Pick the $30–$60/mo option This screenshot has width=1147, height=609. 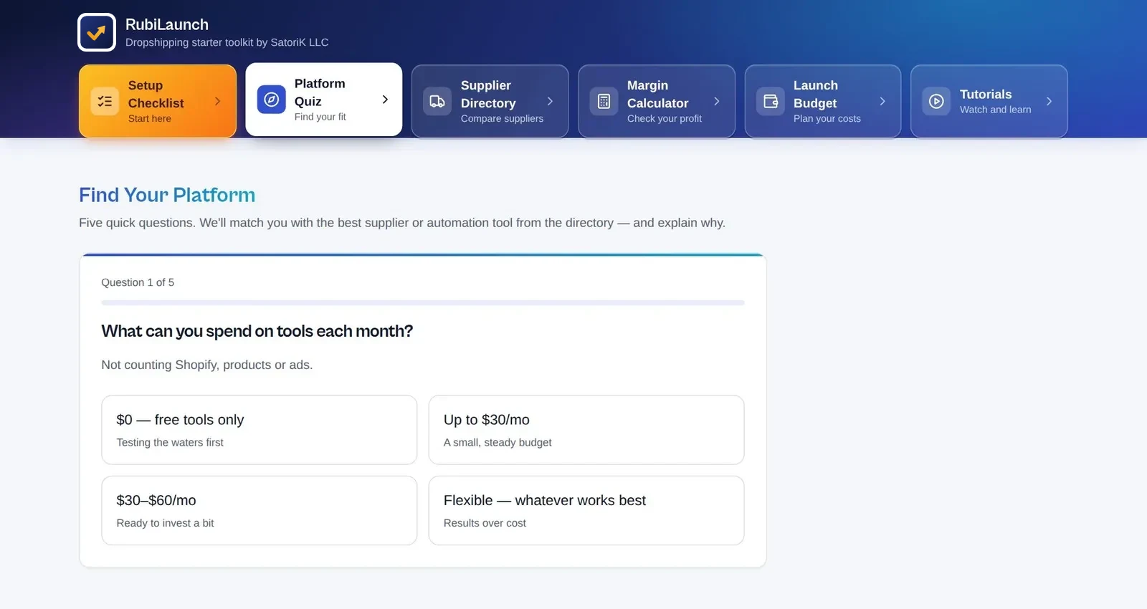click(260, 510)
